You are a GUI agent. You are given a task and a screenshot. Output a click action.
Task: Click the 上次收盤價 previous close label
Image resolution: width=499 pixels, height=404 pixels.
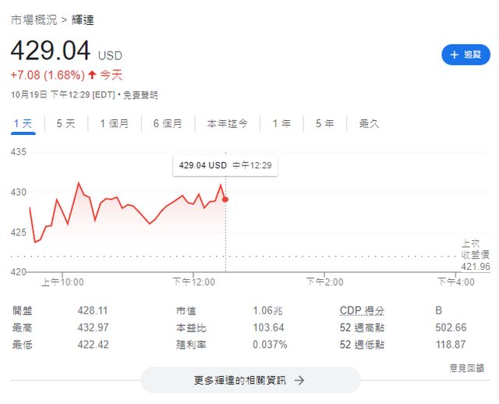(474, 249)
